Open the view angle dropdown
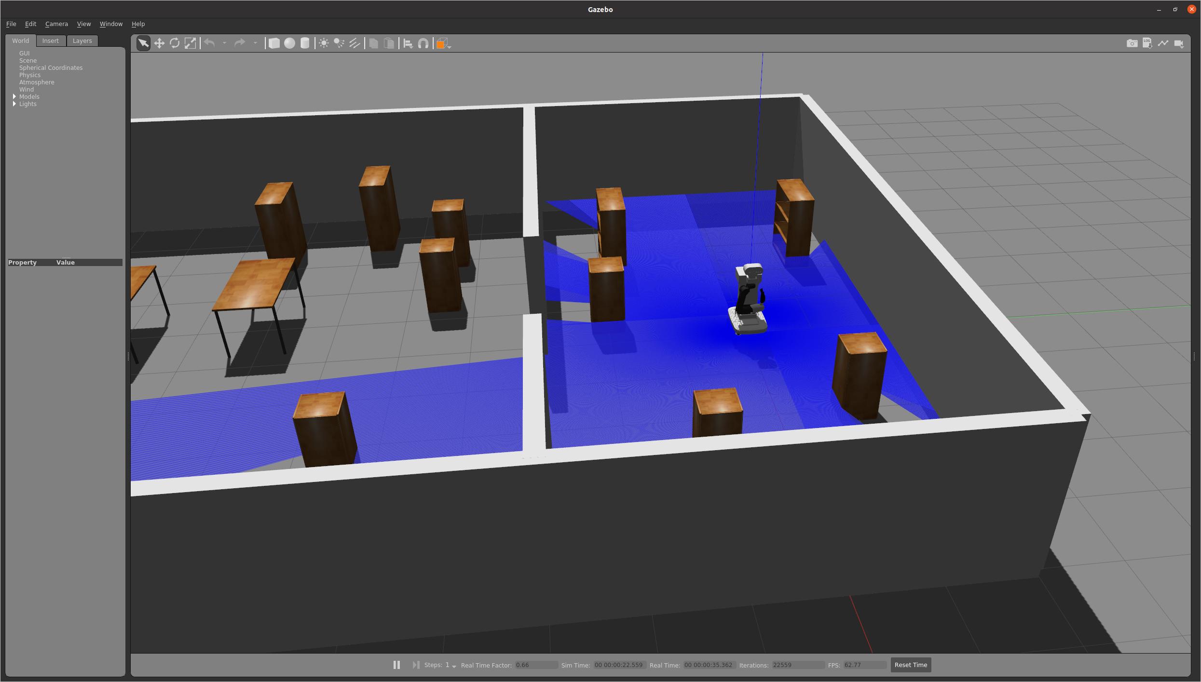The height and width of the screenshot is (682, 1201). [443, 43]
